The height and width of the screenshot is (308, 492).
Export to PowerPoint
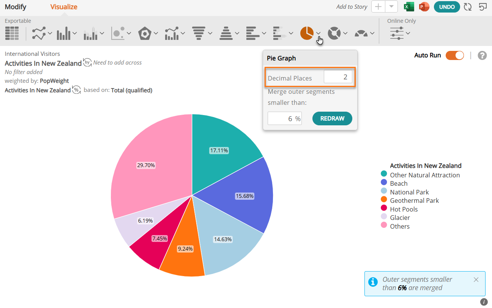tap(424, 7)
